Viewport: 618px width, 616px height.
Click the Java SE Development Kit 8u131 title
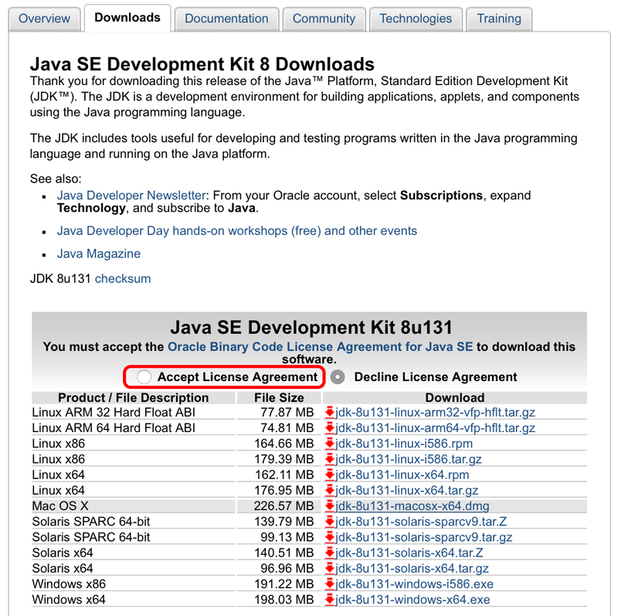coord(311,328)
